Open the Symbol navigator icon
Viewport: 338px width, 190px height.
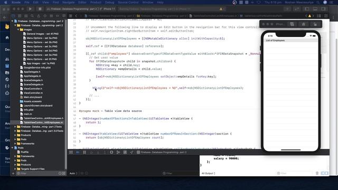(x=26, y=16)
